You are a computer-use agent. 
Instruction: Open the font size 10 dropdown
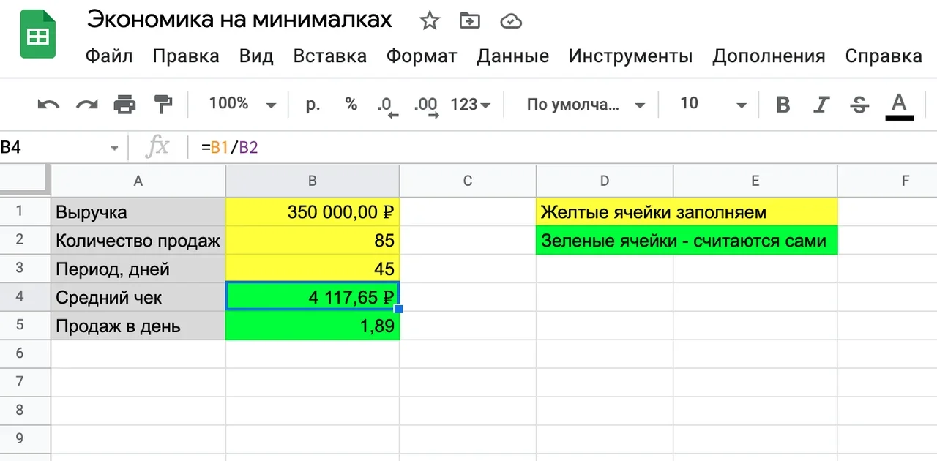click(x=712, y=104)
